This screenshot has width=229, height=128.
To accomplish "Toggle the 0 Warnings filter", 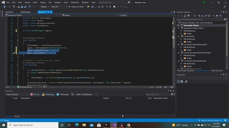I will pos(48,94).
